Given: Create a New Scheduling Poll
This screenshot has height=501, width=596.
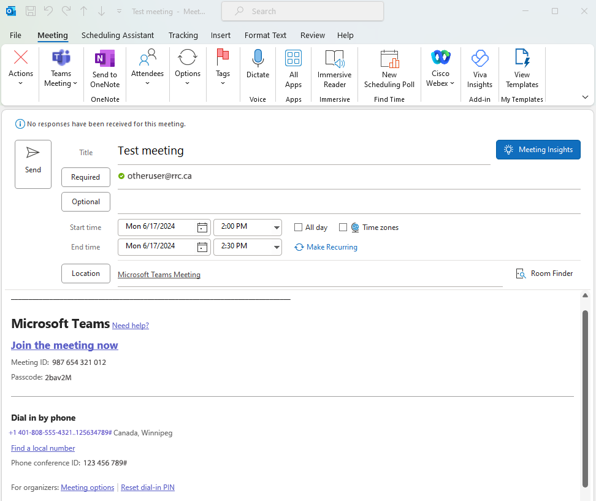Looking at the screenshot, I should [389, 60].
